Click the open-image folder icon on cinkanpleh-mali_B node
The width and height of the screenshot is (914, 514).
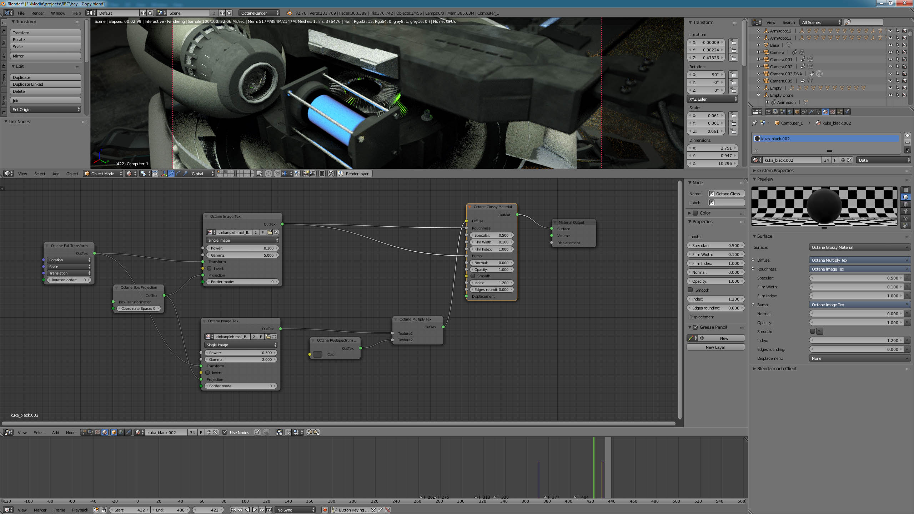click(x=270, y=232)
